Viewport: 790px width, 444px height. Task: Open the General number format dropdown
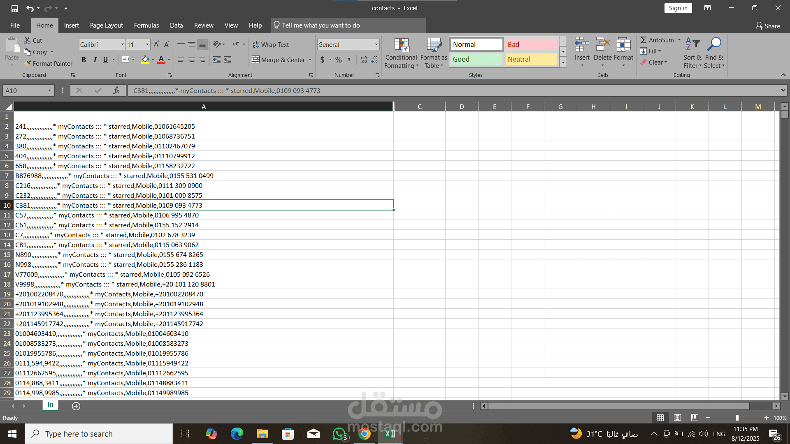point(376,44)
